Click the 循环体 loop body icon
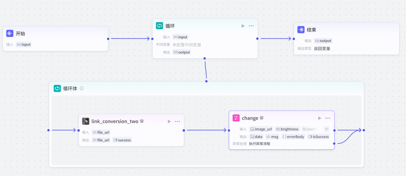Viewport: 406px width, 176px height. click(x=57, y=89)
